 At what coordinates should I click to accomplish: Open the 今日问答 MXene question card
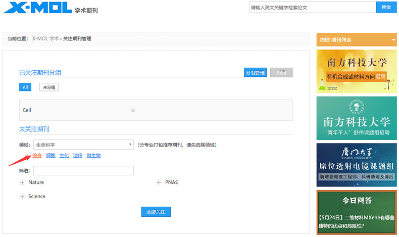point(357,212)
